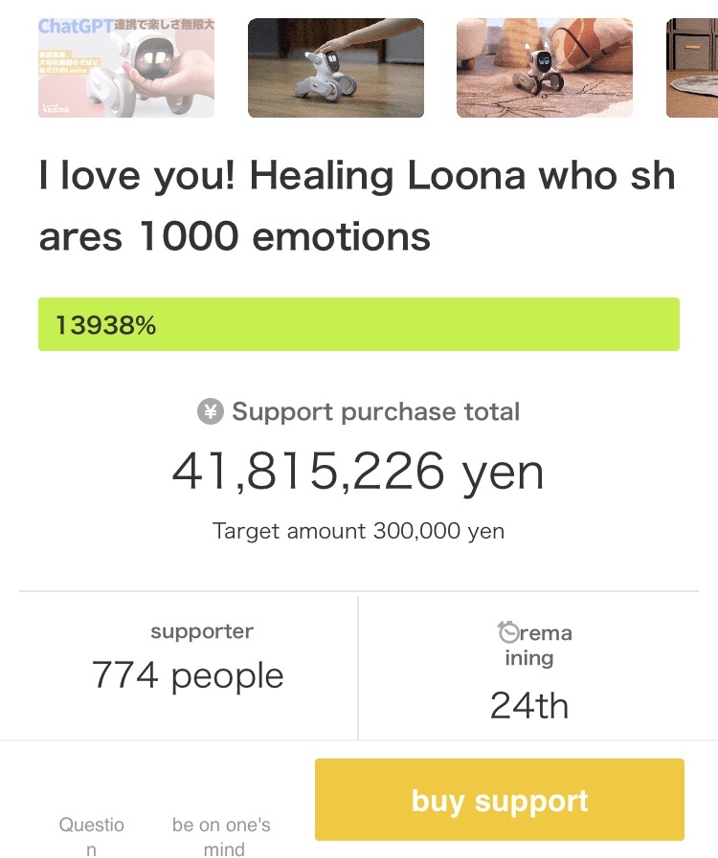The width and height of the screenshot is (718, 858).
Task: Click the Target amount 300,000 yen text
Action: point(358,531)
